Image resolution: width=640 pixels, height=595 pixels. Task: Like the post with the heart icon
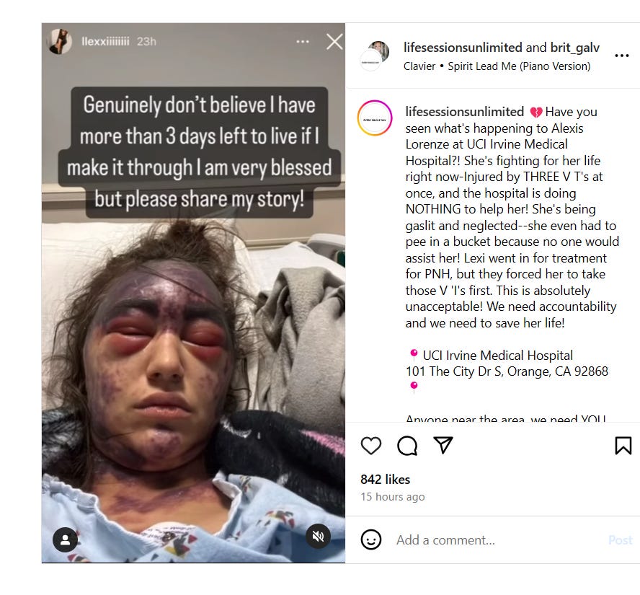tap(371, 446)
